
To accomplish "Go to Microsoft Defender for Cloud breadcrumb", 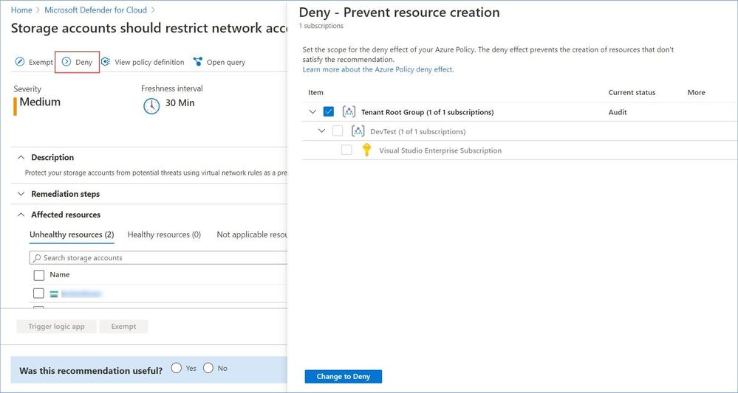I will coord(95,10).
